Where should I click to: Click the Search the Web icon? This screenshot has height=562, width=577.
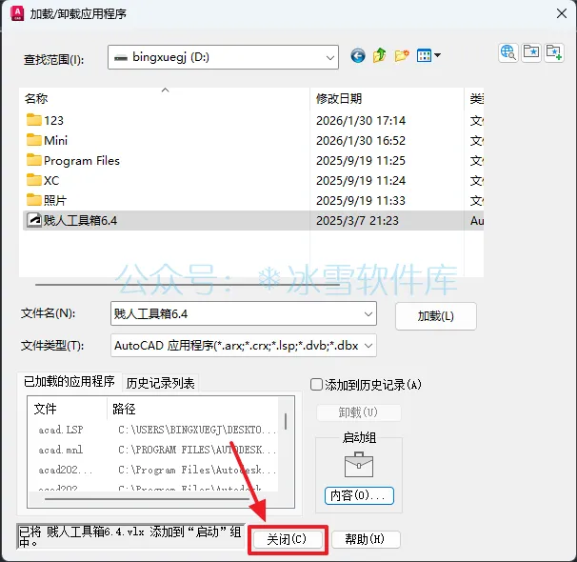tap(508, 52)
